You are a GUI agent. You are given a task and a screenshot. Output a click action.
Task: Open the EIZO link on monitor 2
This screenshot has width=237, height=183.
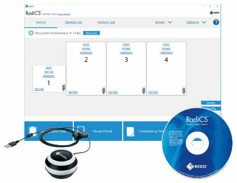(x=86, y=45)
